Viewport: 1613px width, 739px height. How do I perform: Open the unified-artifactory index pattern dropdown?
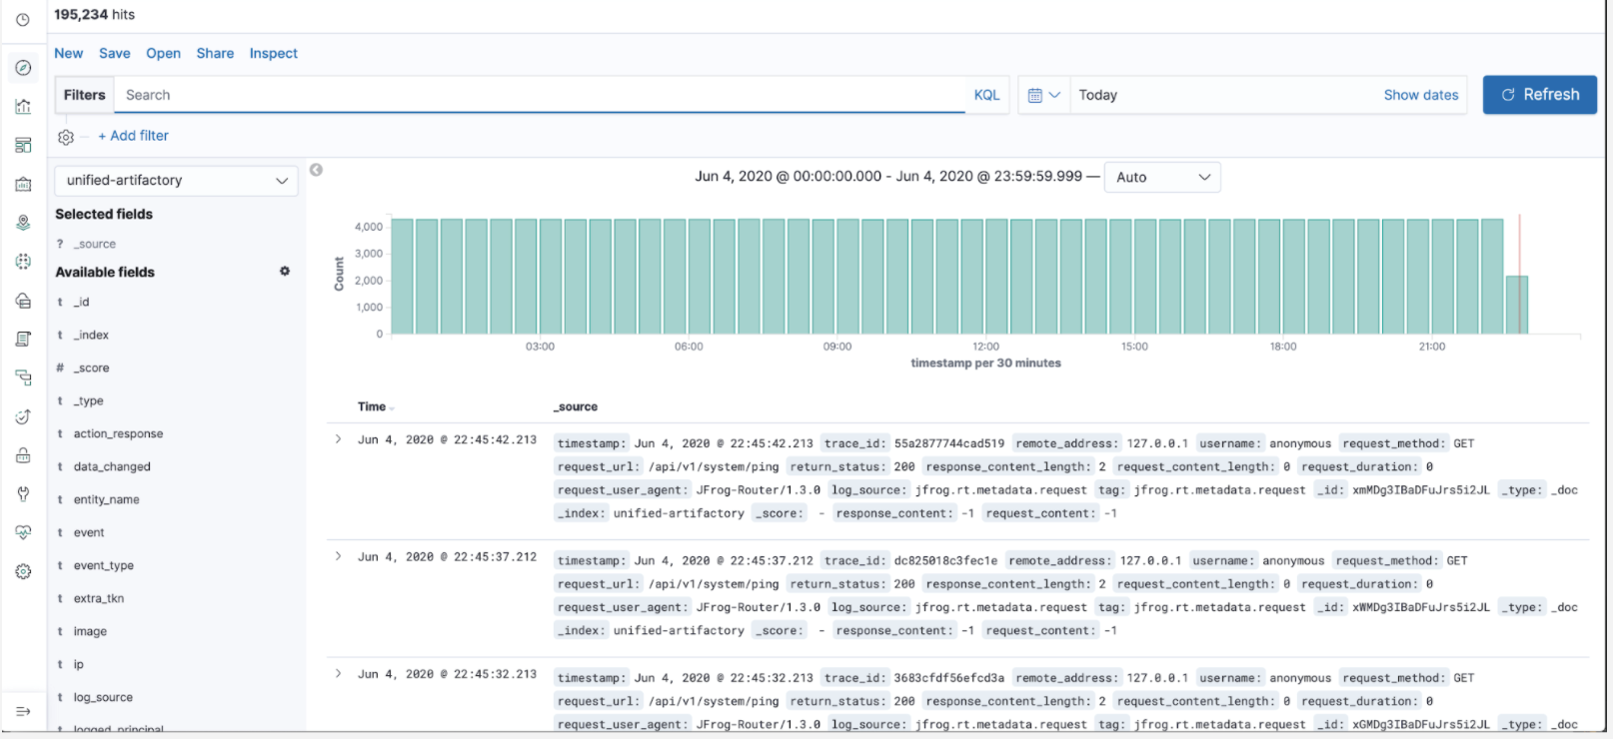(x=176, y=181)
